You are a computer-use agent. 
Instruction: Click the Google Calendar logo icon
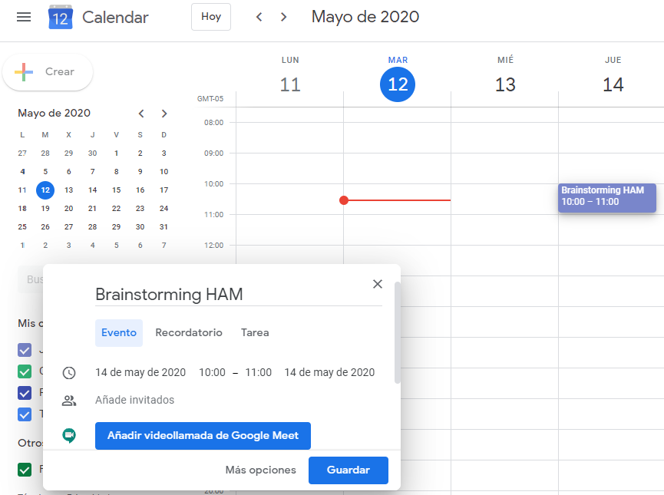coord(60,17)
